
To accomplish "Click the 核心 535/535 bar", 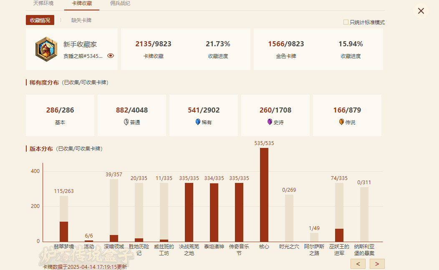I will 264,195.
